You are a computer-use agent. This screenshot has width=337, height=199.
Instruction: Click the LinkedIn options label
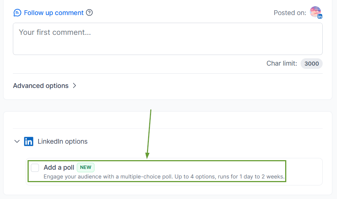[x=62, y=141]
